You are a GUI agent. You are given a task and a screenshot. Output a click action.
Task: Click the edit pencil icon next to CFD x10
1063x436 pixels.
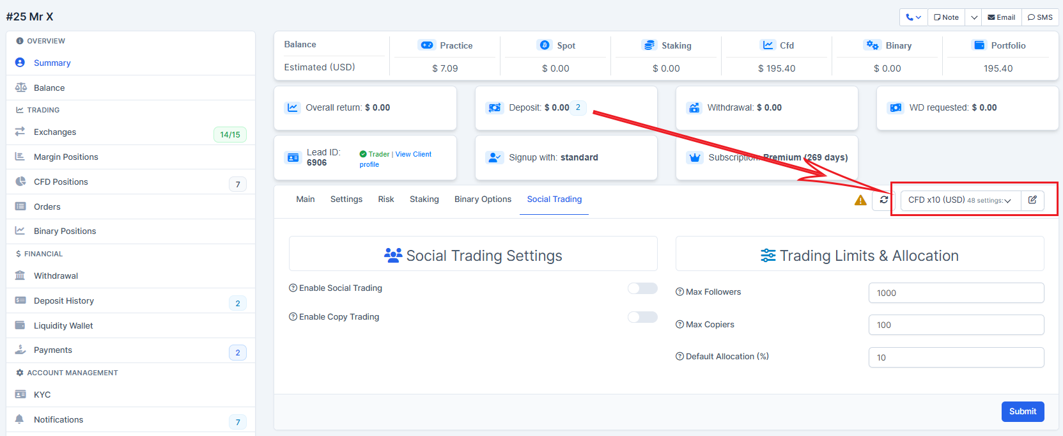tap(1032, 200)
